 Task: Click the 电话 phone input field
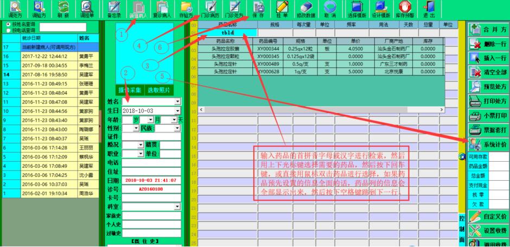pos(151,162)
